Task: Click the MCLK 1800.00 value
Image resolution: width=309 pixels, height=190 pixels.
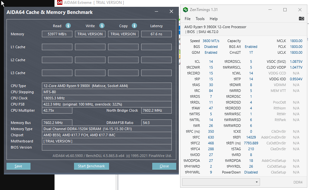Action: [x=296, y=41]
